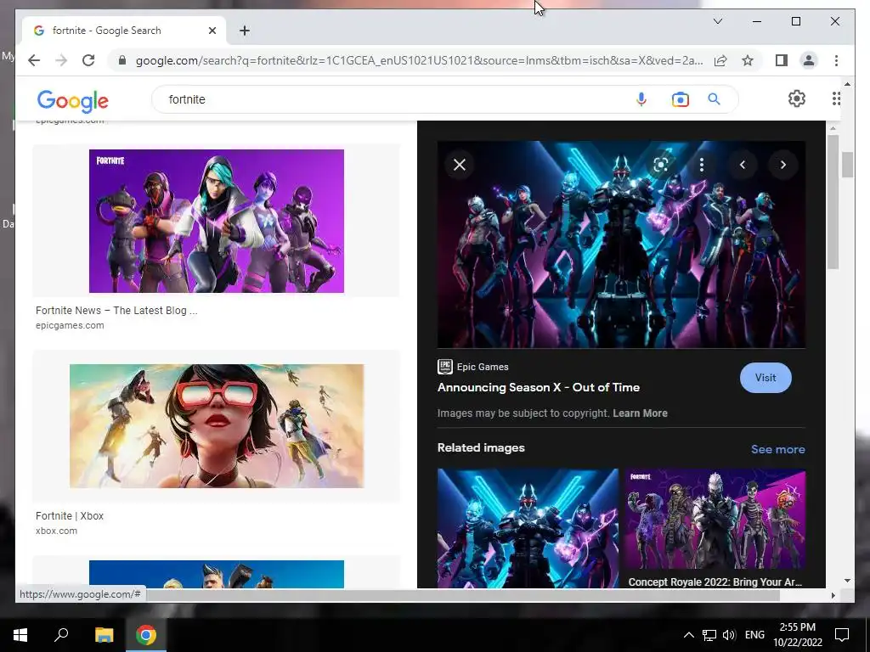Open the Concept Royale 2022 related image

(x=715, y=519)
